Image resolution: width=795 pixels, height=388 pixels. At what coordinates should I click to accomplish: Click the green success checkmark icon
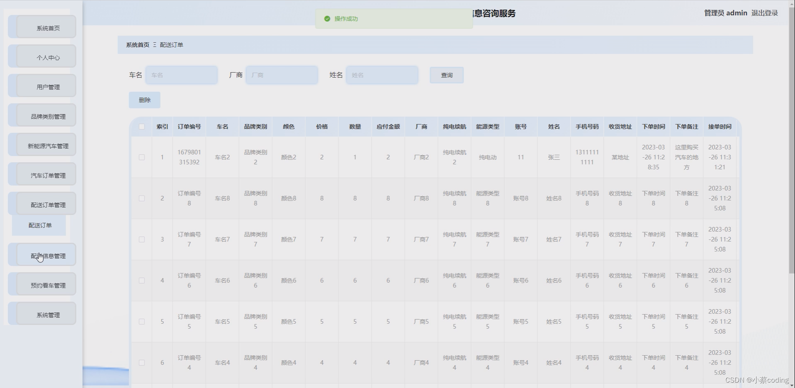click(327, 19)
